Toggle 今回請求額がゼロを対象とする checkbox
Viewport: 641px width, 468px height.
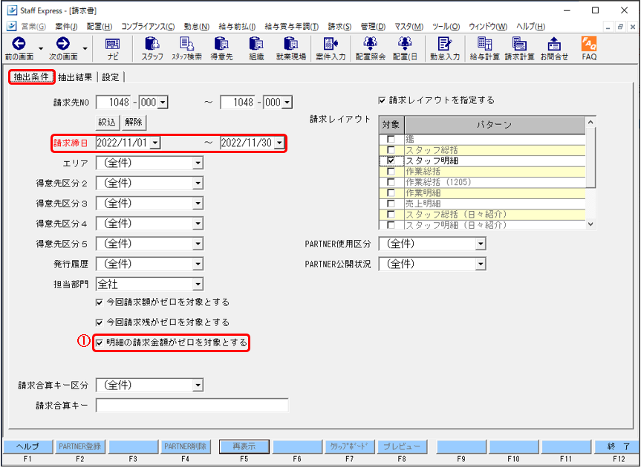(99, 303)
